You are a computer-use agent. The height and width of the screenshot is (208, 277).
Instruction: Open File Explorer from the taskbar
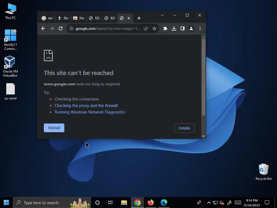click(x=124, y=203)
